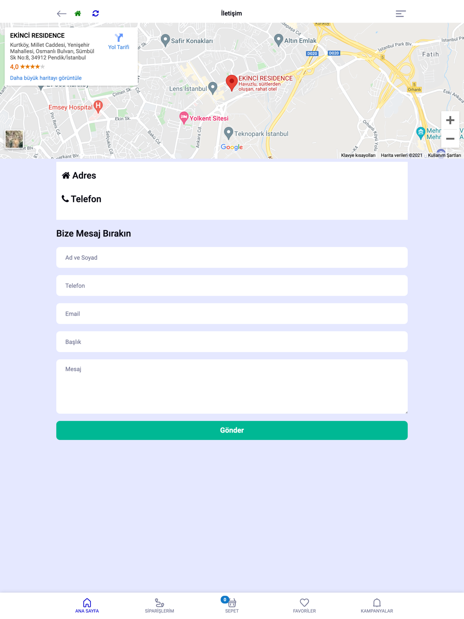Click Klavye kısayolları link
Image resolution: width=464 pixels, height=619 pixels.
click(358, 155)
